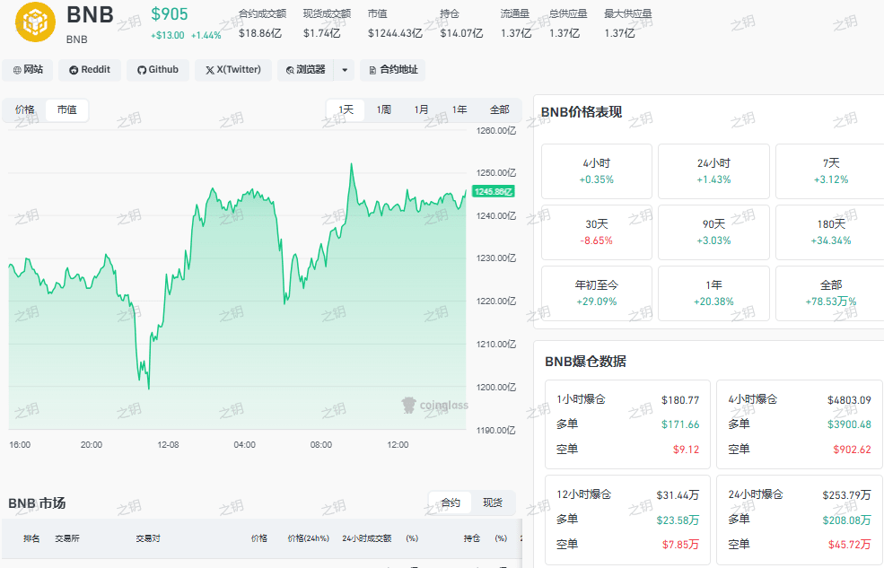
Task: Click the 4小时 +0.35% performance card
Action: point(597,171)
